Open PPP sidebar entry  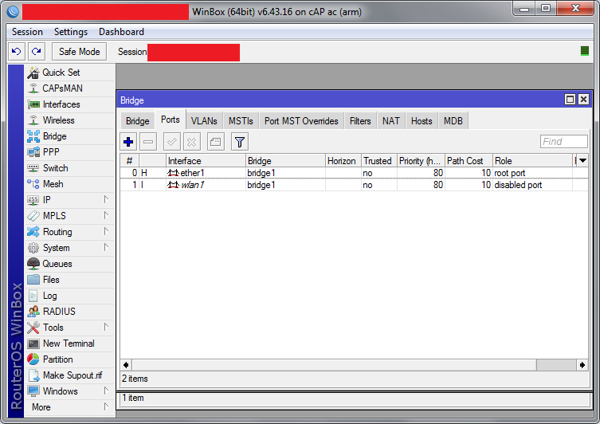(x=70, y=152)
